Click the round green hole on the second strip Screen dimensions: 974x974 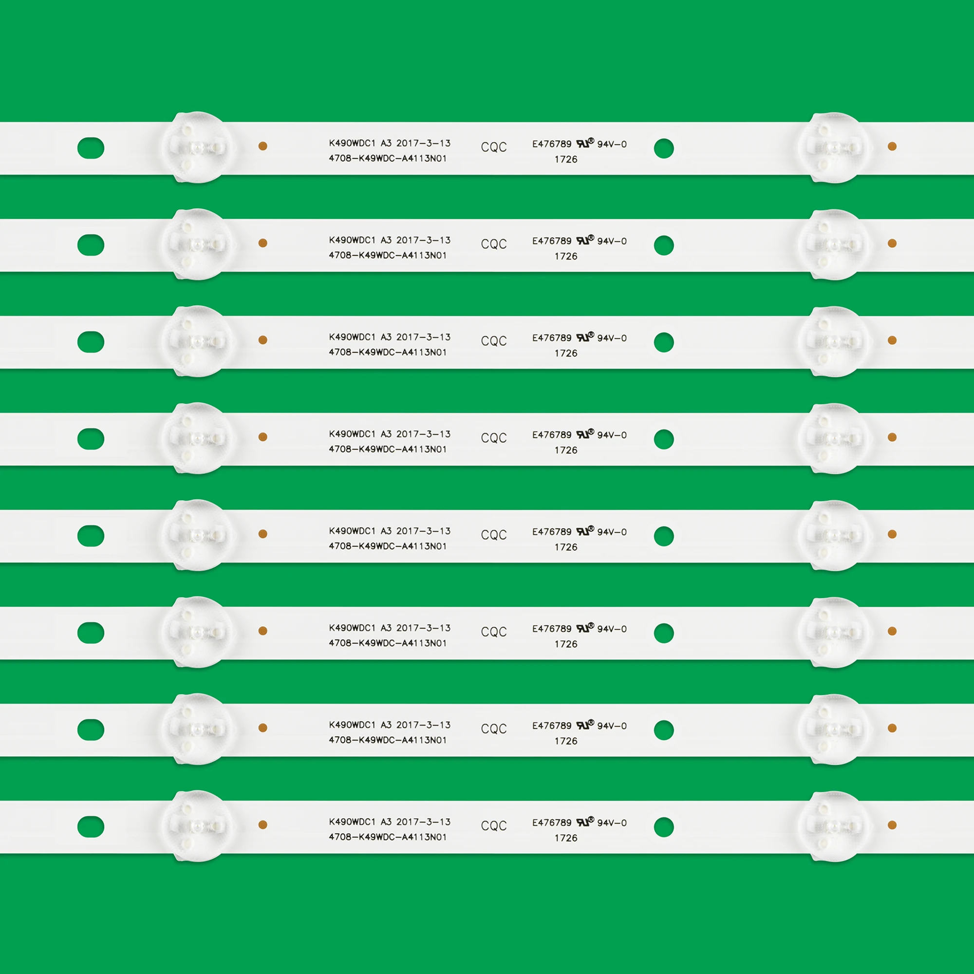pos(663,245)
